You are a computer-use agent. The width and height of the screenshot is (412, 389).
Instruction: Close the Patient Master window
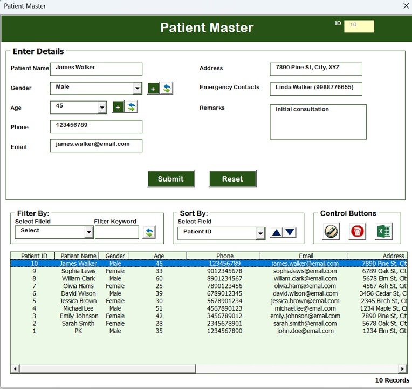(406, 6)
